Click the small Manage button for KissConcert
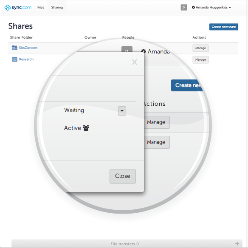248x248 pixels. pyautogui.click(x=200, y=48)
